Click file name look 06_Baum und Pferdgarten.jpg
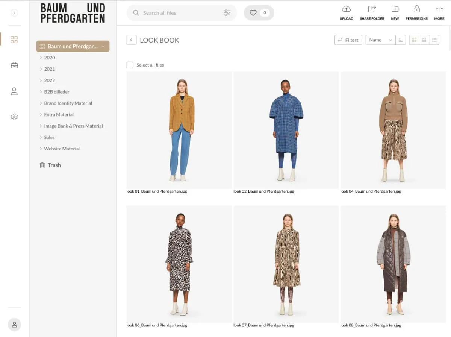The width and height of the screenshot is (451, 337). (157, 325)
